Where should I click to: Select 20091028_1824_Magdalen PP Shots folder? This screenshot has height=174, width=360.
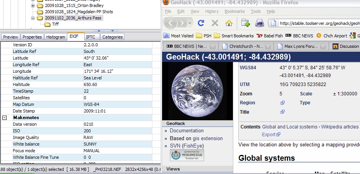click(x=79, y=12)
